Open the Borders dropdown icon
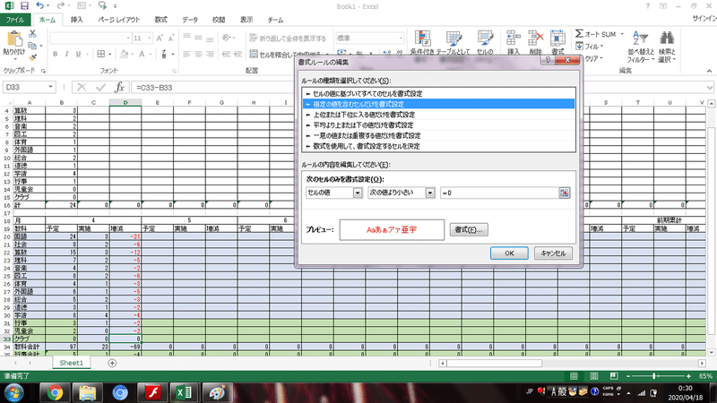The width and height of the screenshot is (717, 403). [101, 54]
